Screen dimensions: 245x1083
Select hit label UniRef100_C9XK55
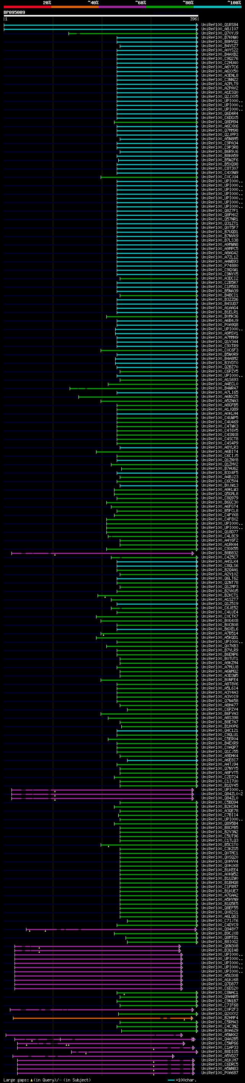tap(220, 549)
